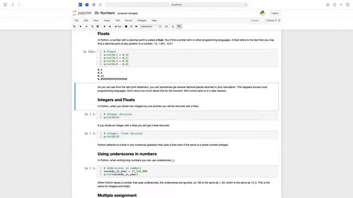This screenshot has height=198, width=353.
Task: Cut selected cells with scissors icon
Action: point(87,26)
